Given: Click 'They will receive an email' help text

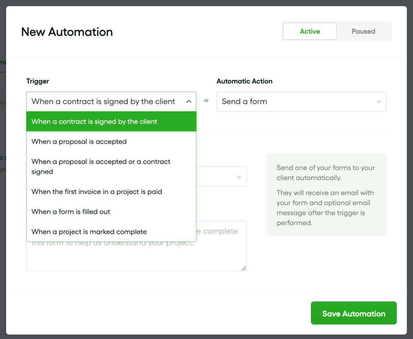Looking at the screenshot, I should (x=325, y=208).
